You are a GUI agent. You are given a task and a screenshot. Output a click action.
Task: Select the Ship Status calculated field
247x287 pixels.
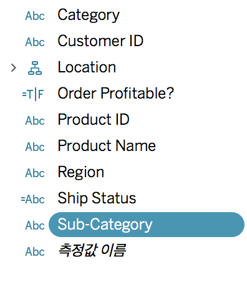[97, 198]
